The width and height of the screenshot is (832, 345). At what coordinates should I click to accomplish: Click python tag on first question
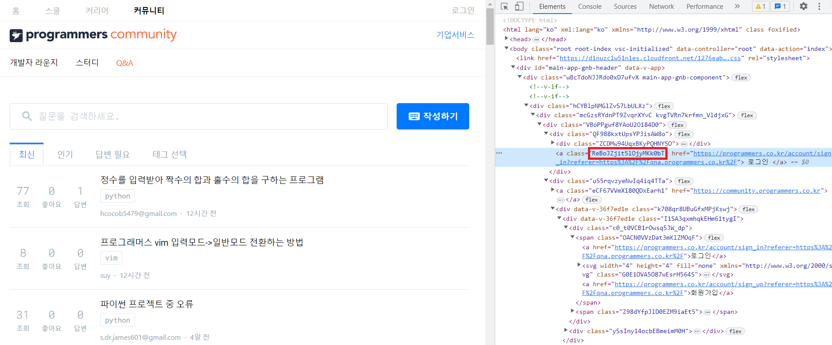pos(117,196)
